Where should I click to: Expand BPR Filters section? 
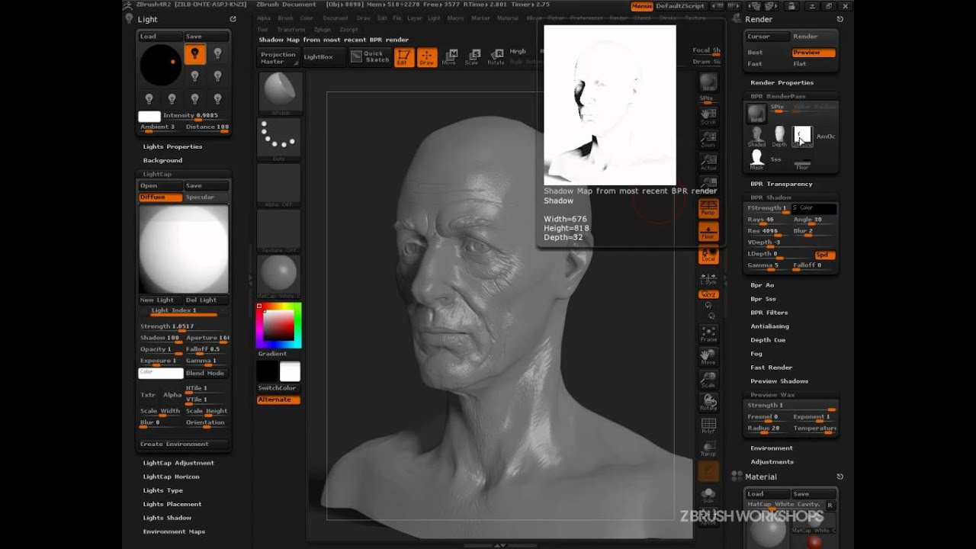tap(769, 313)
